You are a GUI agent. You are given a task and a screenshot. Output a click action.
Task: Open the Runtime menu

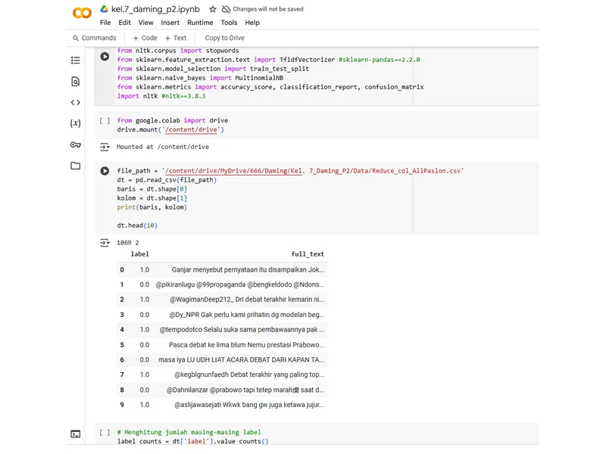[201, 23]
